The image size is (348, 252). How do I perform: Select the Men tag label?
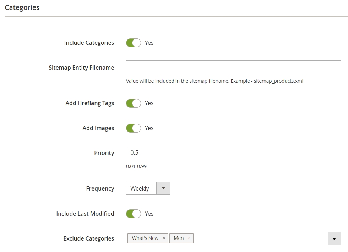point(179,238)
